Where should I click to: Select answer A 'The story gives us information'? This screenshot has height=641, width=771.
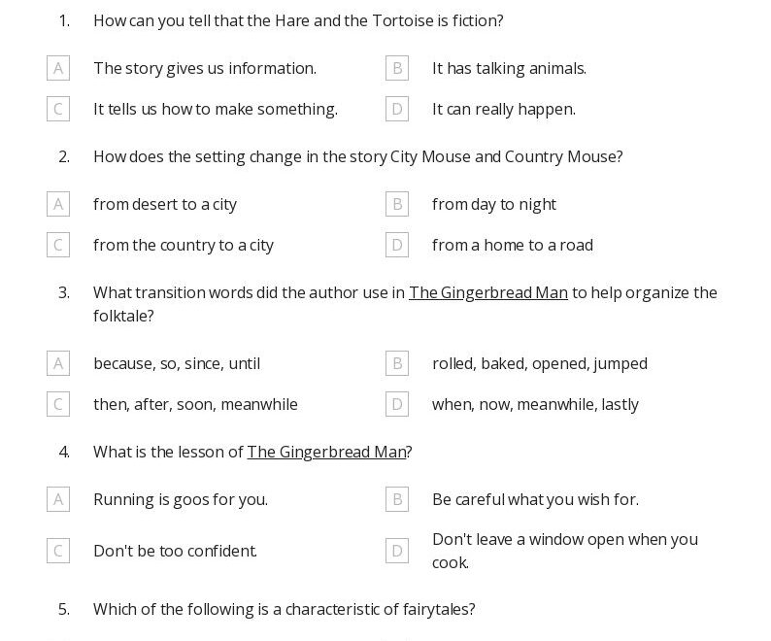[58, 68]
